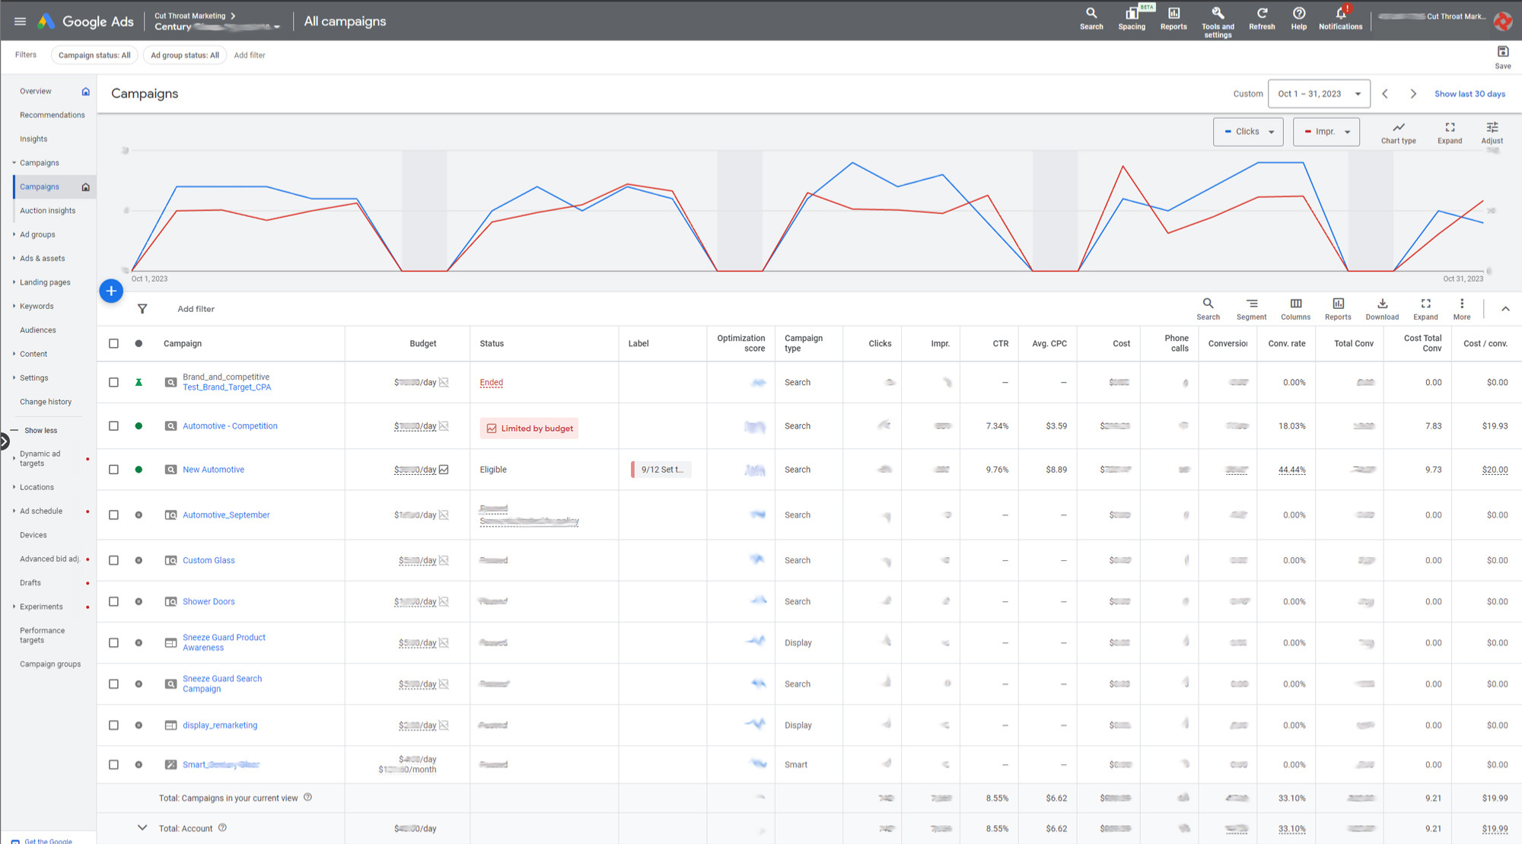Open Auction insights in the left navigation

pos(47,211)
